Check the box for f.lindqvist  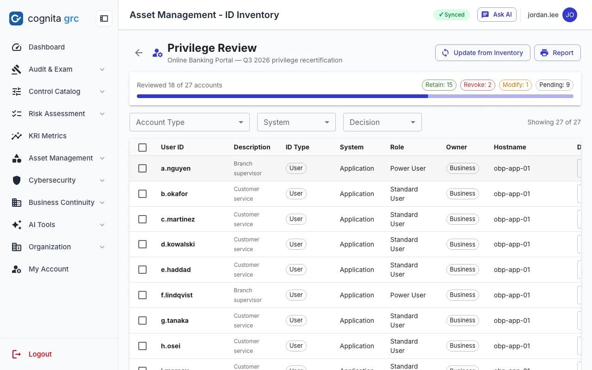point(142,295)
